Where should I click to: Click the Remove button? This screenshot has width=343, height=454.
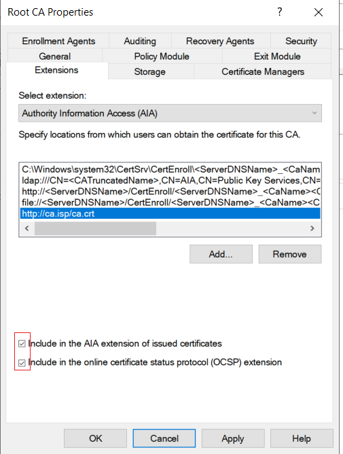tap(290, 254)
